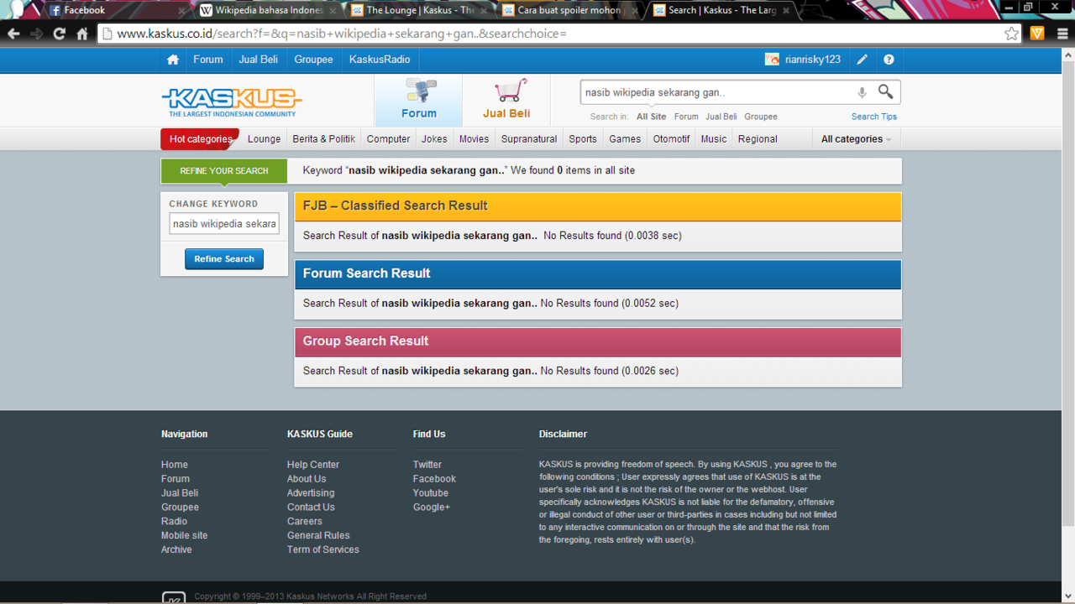Set search scope to Jual Beli
Image resolution: width=1075 pixels, height=604 pixels.
click(721, 117)
